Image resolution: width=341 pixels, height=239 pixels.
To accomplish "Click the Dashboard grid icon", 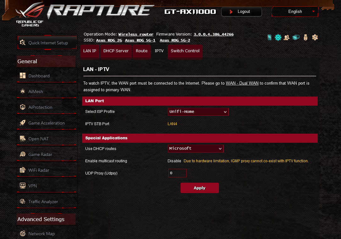I will 23,75.
